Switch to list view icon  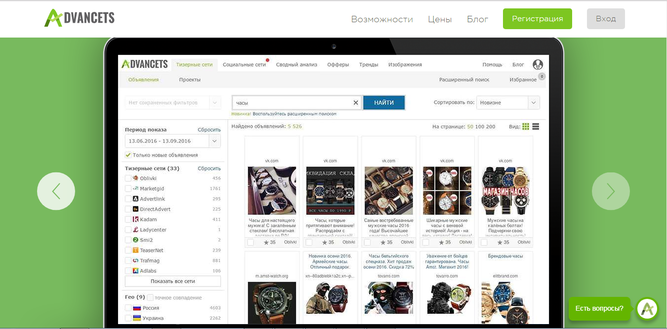coord(536,126)
